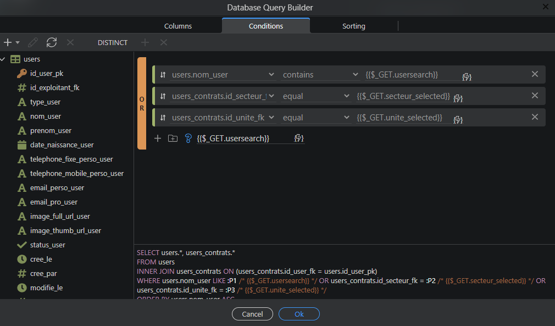Click the Cancel button

(252, 314)
